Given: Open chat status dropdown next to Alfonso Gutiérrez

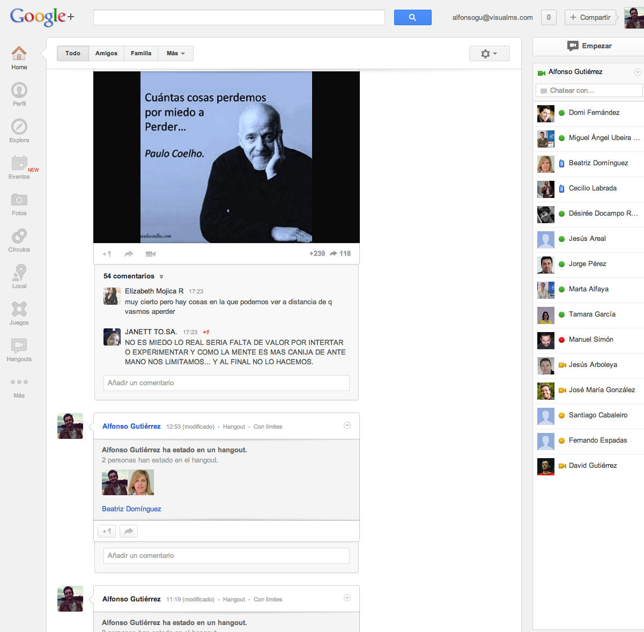Looking at the screenshot, I should [x=638, y=72].
